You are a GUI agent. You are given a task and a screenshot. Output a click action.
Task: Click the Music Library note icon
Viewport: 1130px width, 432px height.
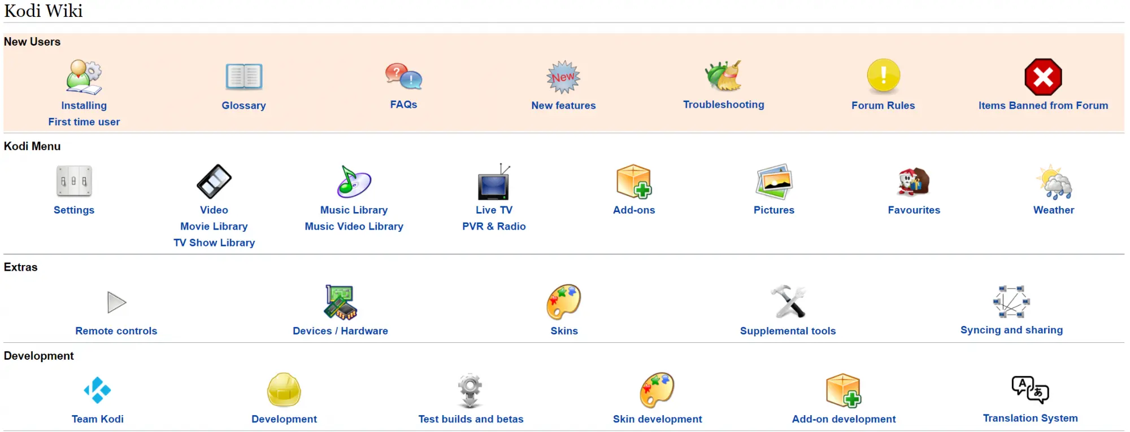coord(354,182)
